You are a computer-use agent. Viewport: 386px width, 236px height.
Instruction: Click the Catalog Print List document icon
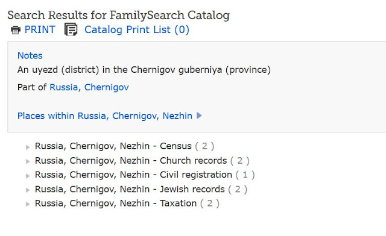[x=71, y=29]
